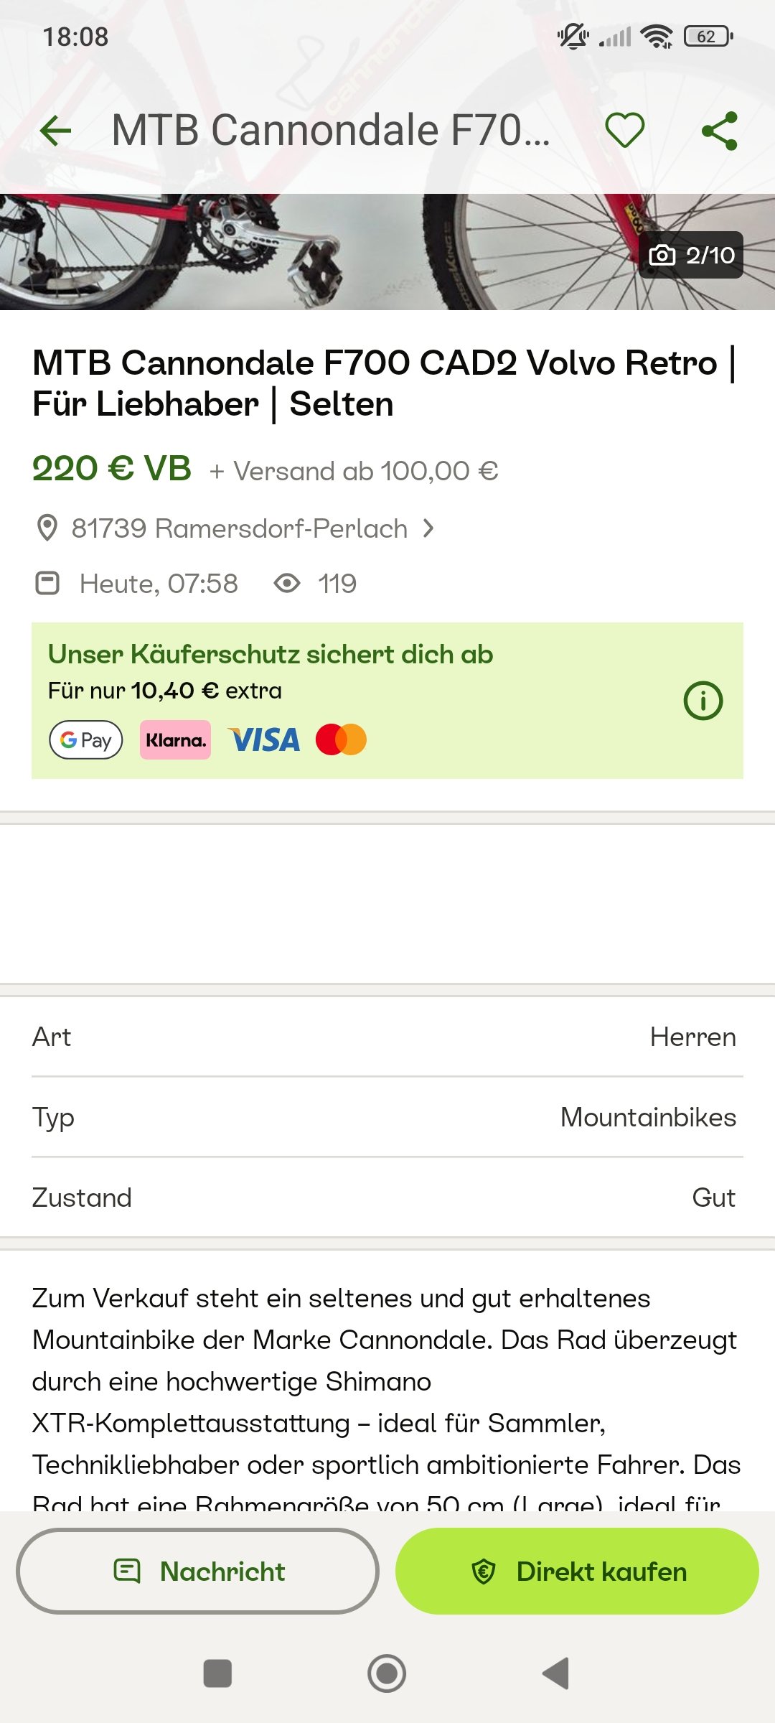The width and height of the screenshot is (775, 1723).
Task: Tap the Google Pay logo
Action: coord(86,739)
